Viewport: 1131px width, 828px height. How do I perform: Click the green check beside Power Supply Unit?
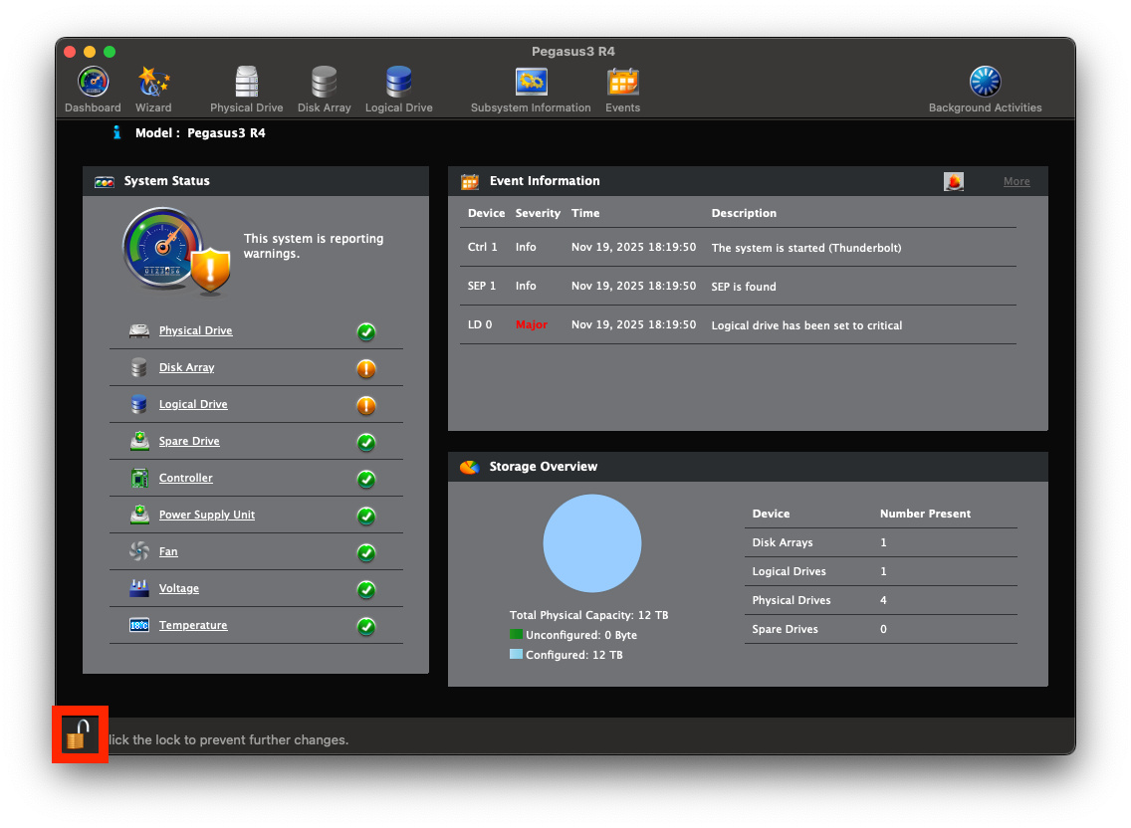(366, 516)
